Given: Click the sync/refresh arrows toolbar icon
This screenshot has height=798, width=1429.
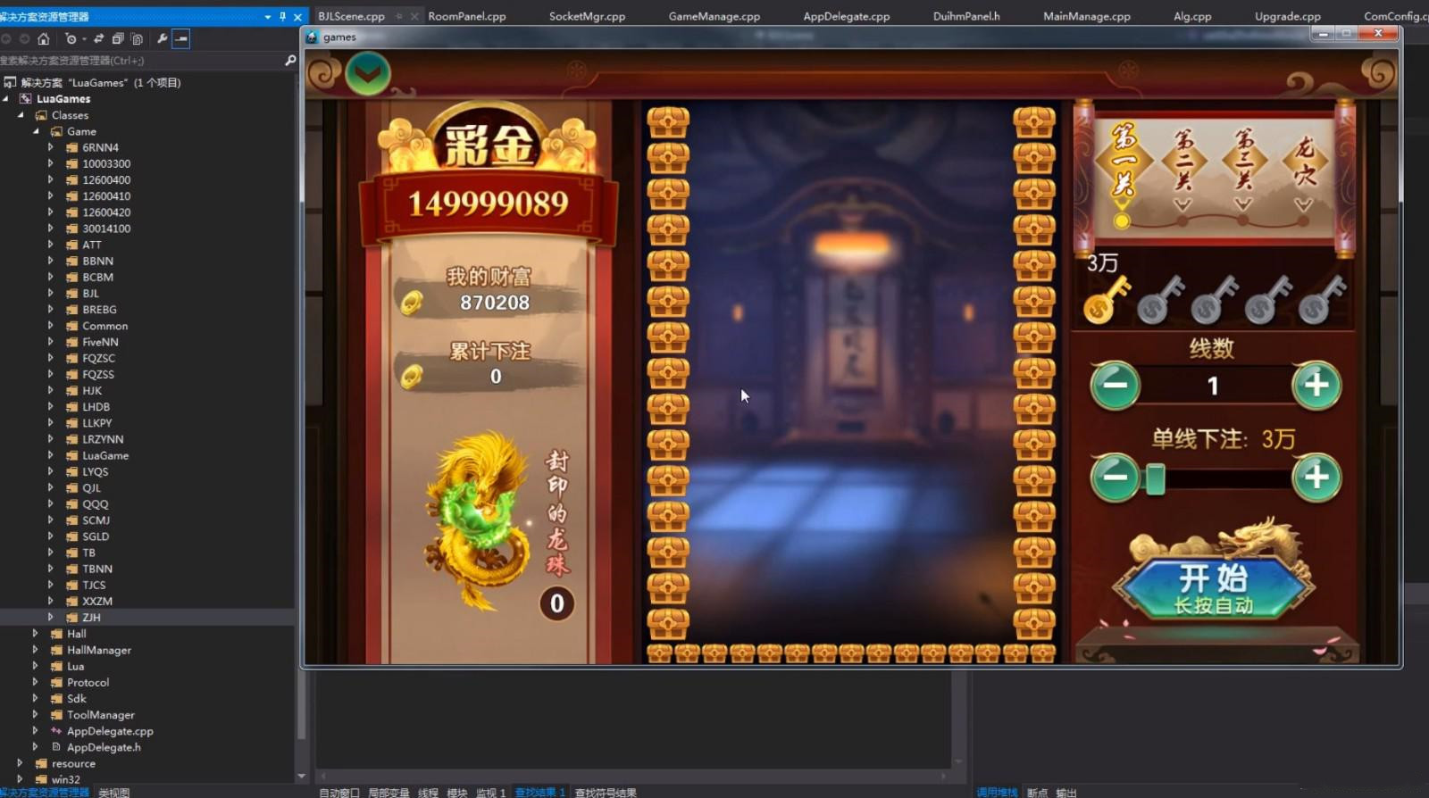Looking at the screenshot, I should [98, 38].
